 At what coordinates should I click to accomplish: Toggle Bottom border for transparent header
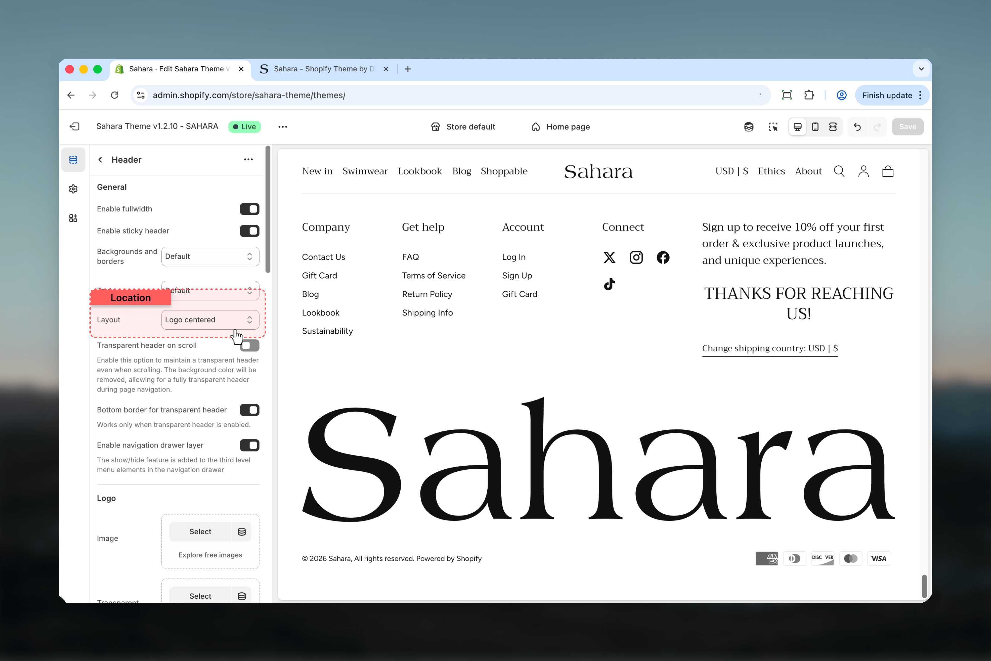[x=249, y=410]
